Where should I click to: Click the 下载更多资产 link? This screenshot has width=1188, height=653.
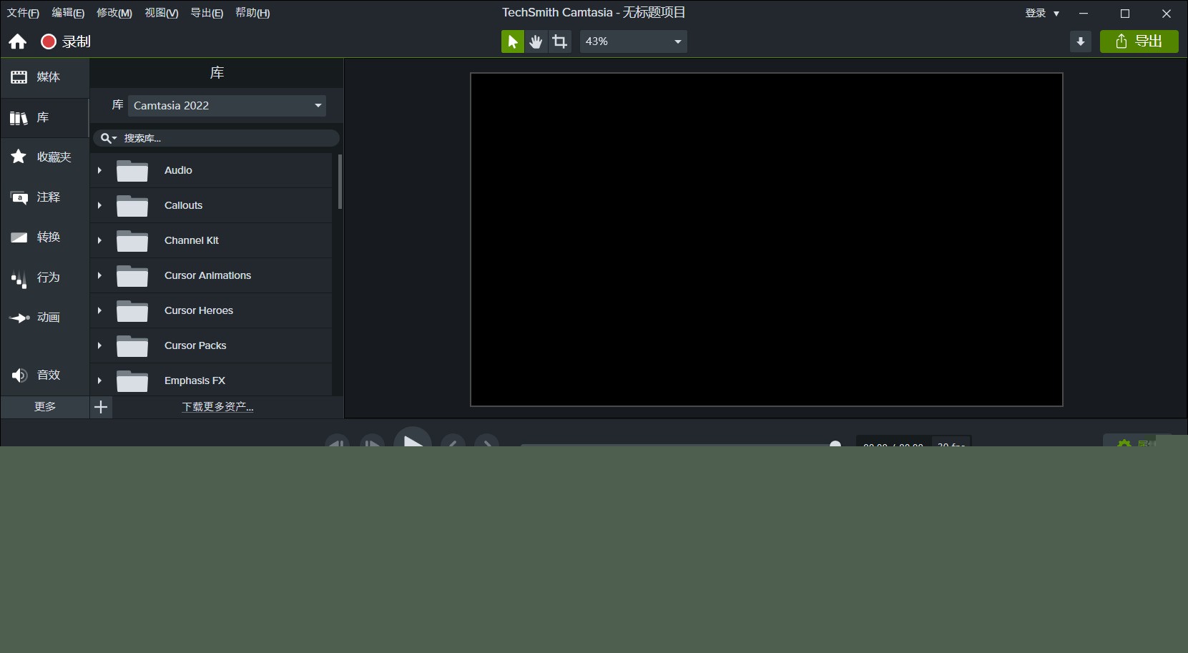coord(217,406)
